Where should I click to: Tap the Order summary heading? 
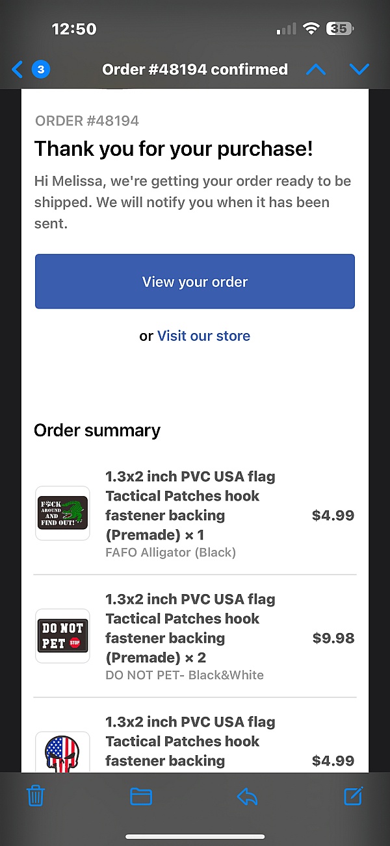point(97,430)
